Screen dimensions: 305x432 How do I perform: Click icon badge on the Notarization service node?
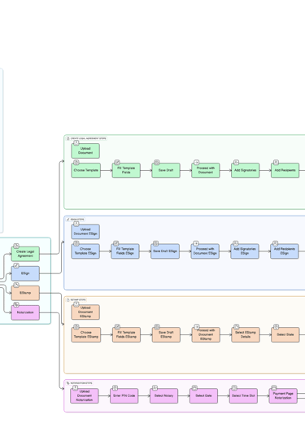(16, 305)
